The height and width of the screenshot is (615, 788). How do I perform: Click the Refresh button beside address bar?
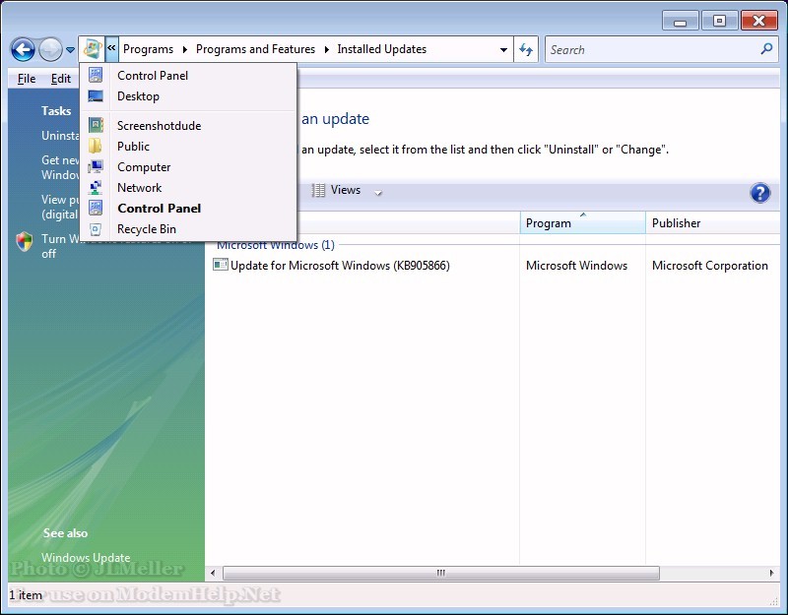click(x=527, y=49)
